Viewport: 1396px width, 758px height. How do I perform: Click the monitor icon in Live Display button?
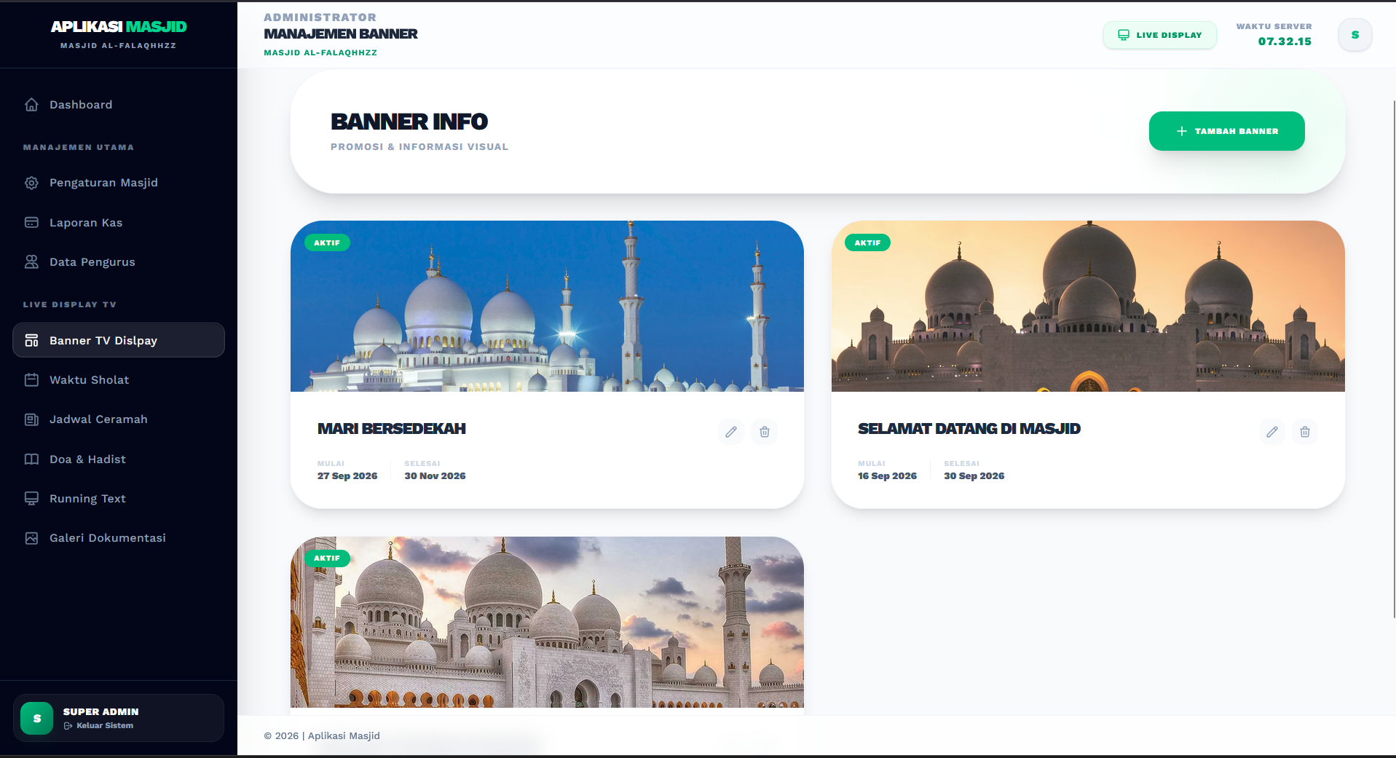click(1124, 35)
